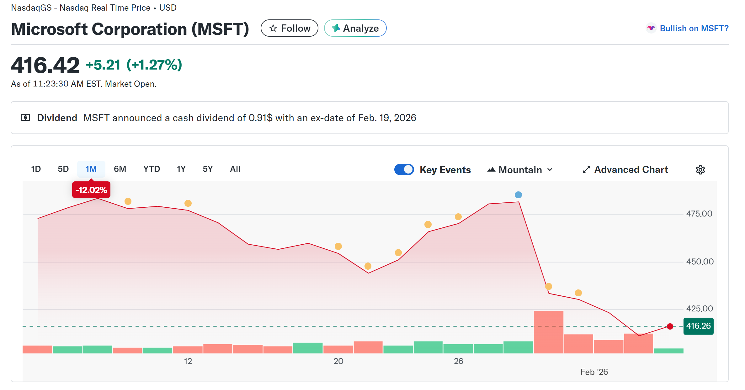Click the Bullish on MSFT sentiment icon

[x=651, y=28]
